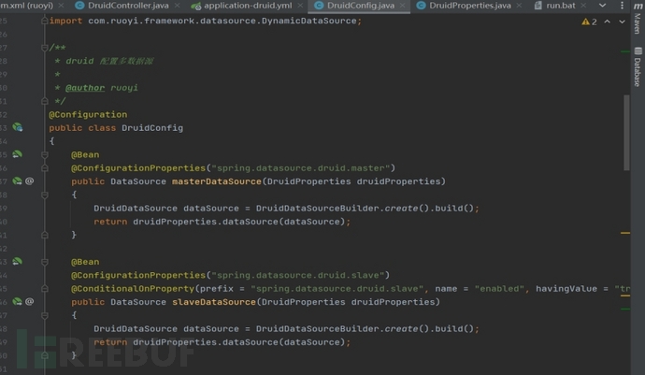
Task: Click bean gutter icon on second @Bean line
Action: [x=17, y=261]
